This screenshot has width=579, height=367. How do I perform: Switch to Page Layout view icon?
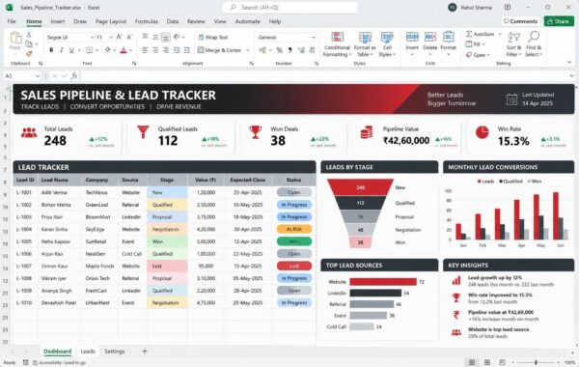[487, 362]
